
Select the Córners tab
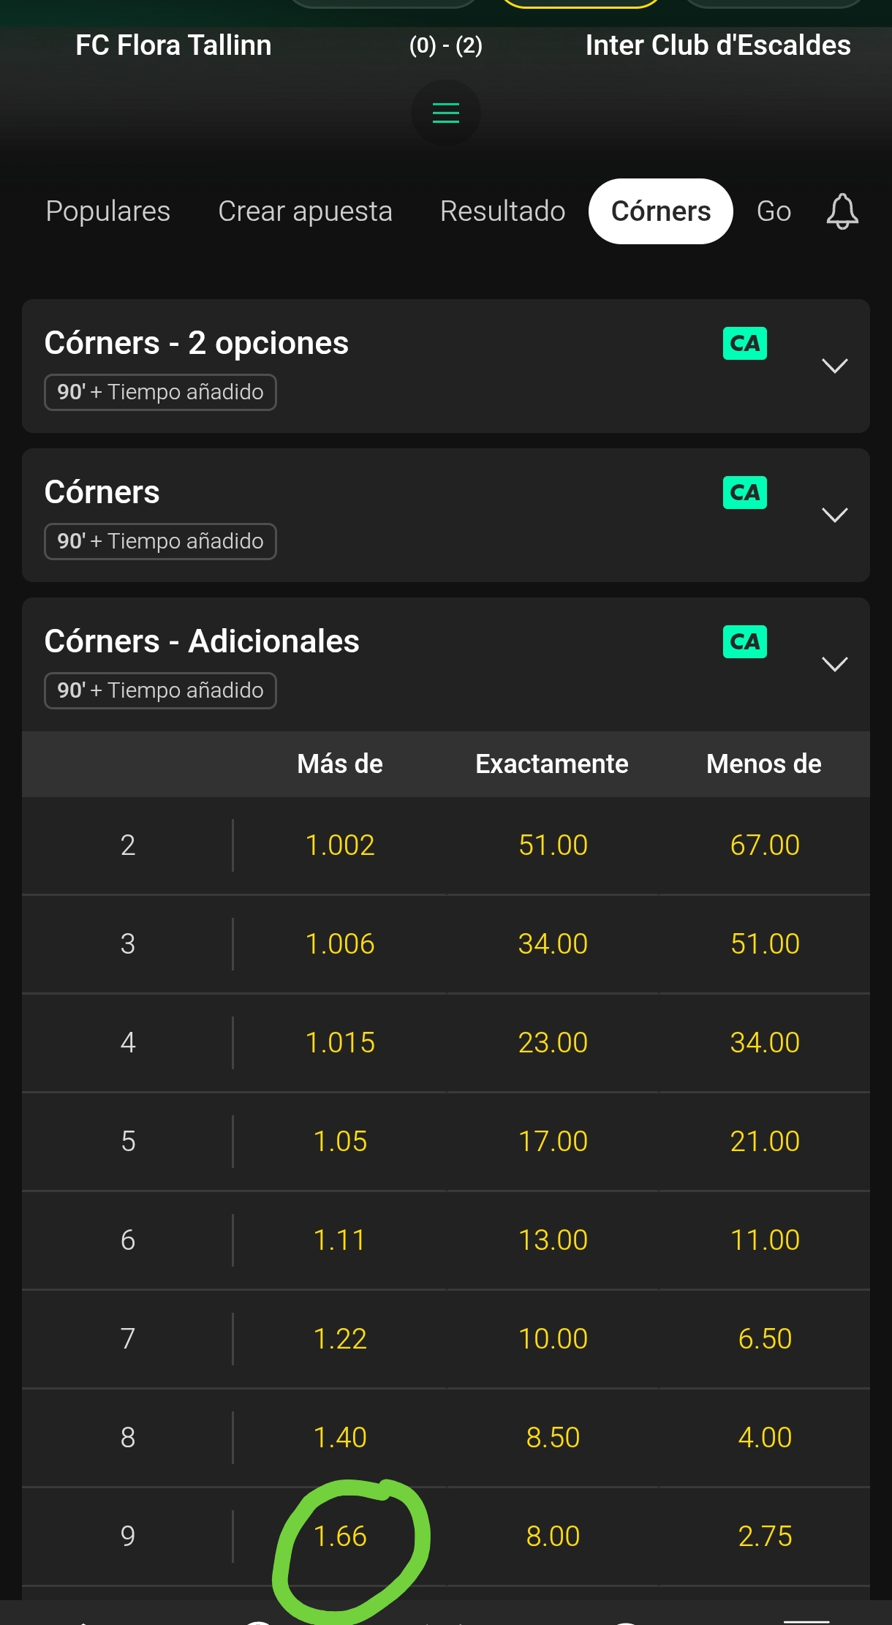coord(660,211)
